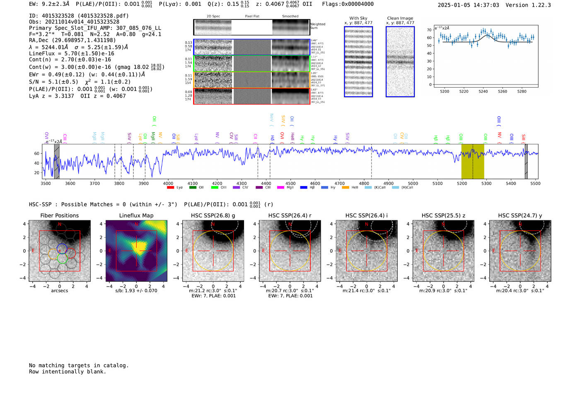Click the Version 1.22.3 label

point(528,5)
